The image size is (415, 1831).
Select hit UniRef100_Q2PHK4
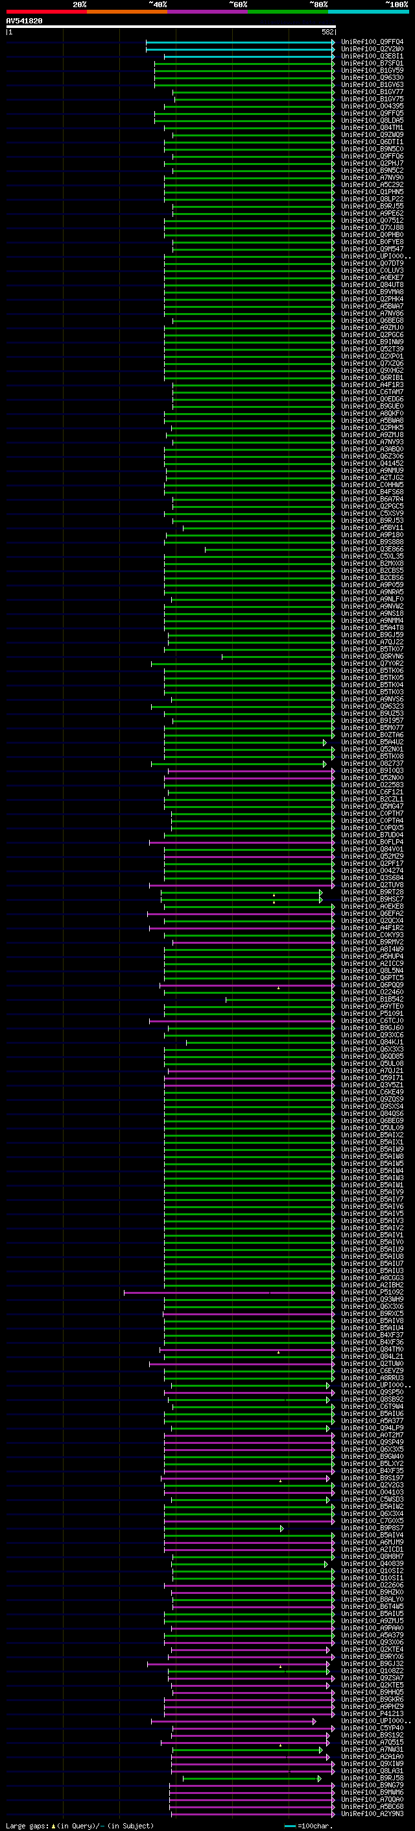(x=372, y=299)
